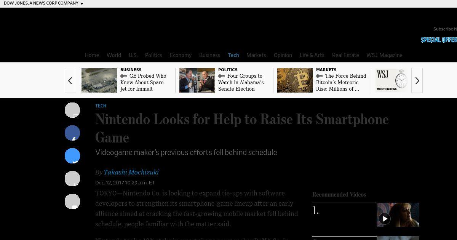Image resolution: width=457 pixels, height=240 pixels.
Task: Click the Special Offer link
Action: click(x=439, y=40)
